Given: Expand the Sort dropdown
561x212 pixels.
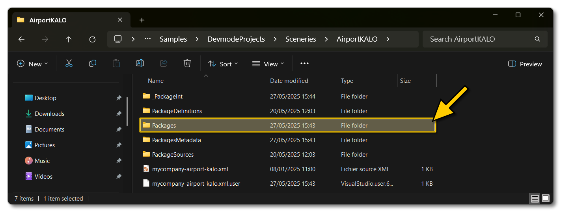Looking at the screenshot, I should [223, 64].
